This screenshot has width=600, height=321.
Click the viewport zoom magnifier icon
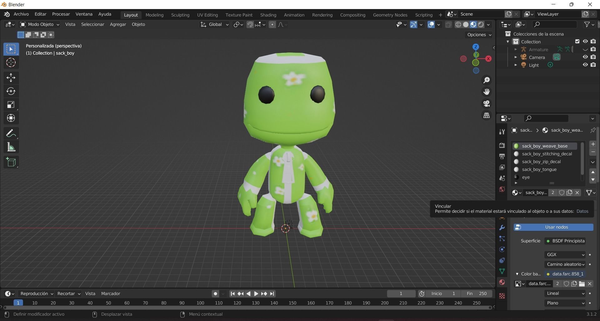(x=487, y=80)
